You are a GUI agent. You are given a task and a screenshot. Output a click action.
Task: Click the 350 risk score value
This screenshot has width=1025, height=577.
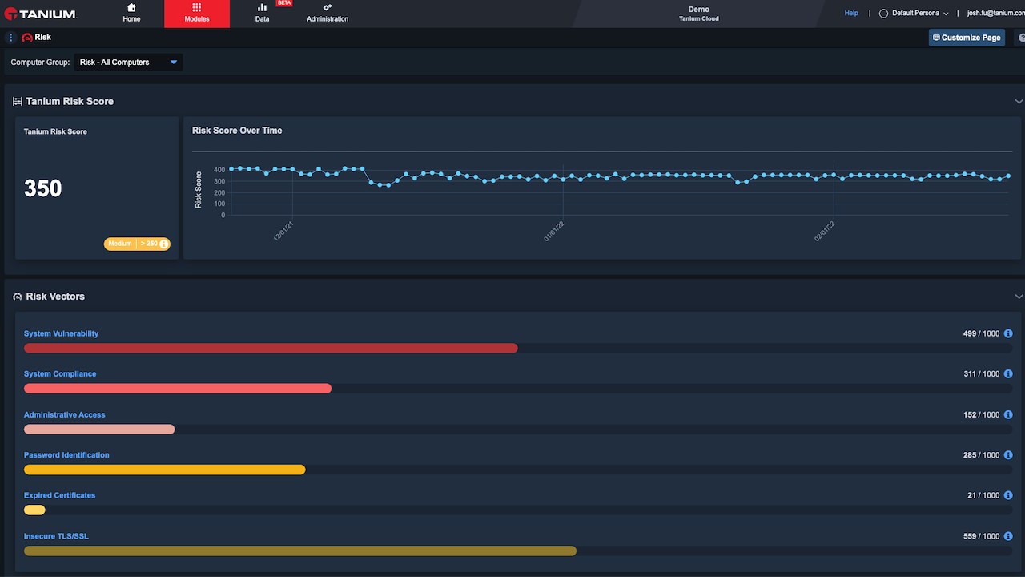pos(42,188)
